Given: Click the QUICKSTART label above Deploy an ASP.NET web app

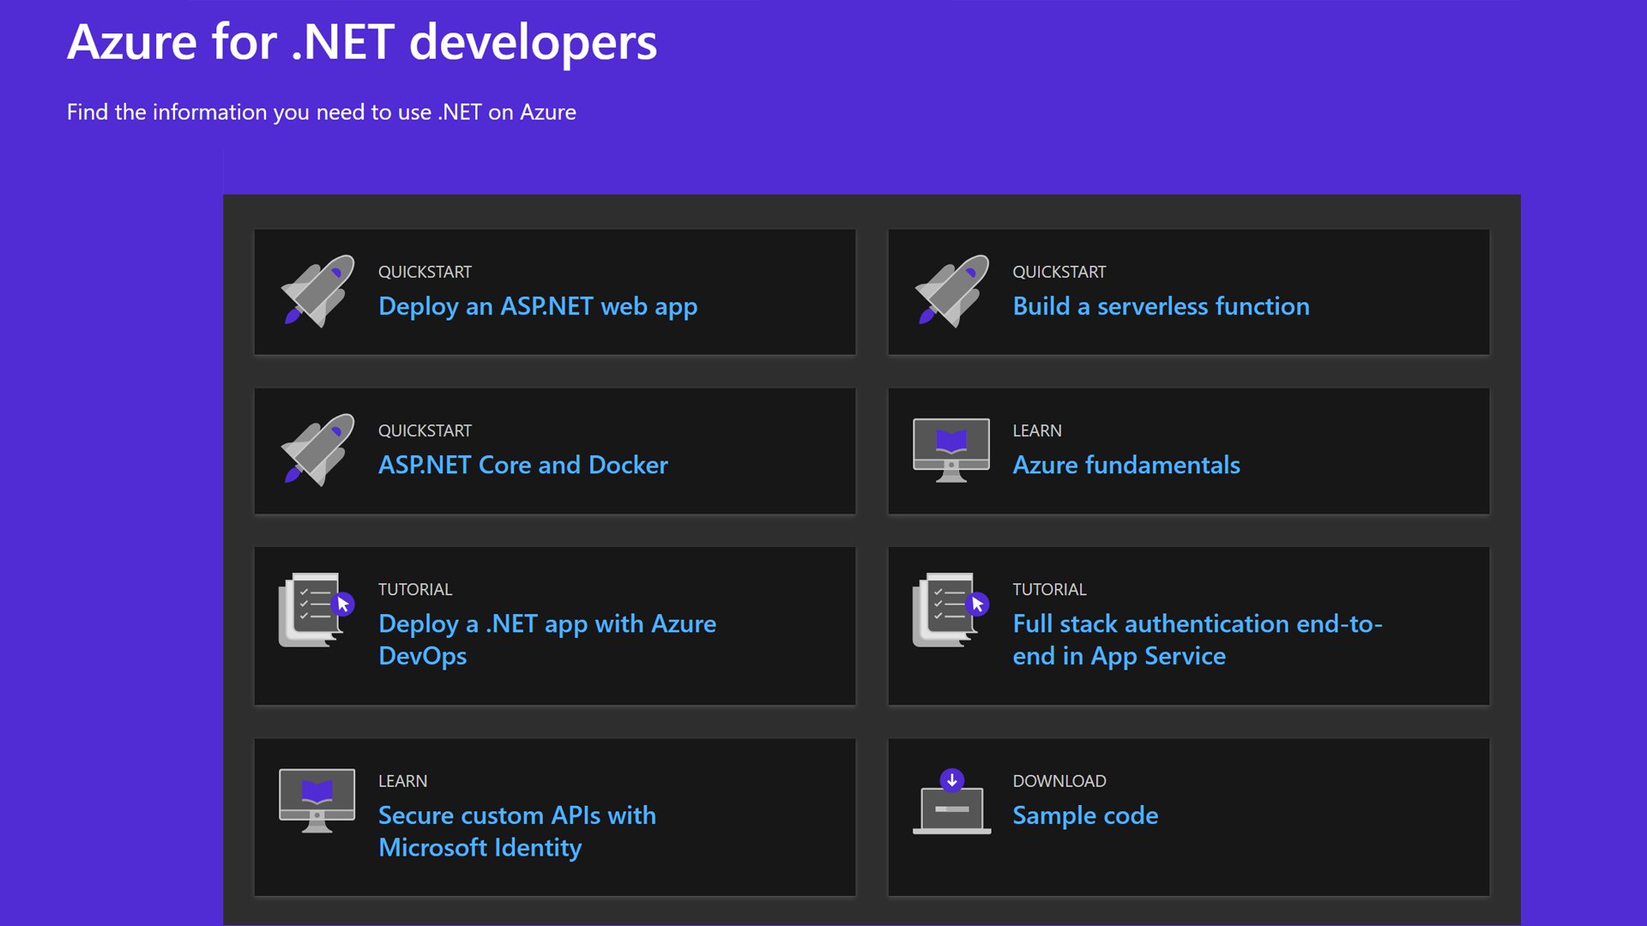Looking at the screenshot, I should (x=425, y=272).
